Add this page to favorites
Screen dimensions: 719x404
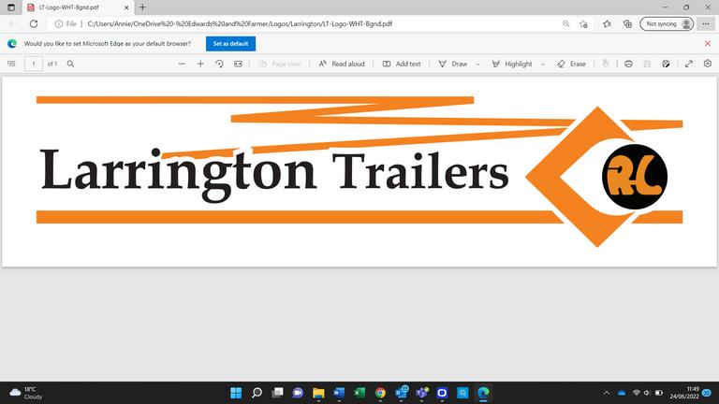click(583, 23)
